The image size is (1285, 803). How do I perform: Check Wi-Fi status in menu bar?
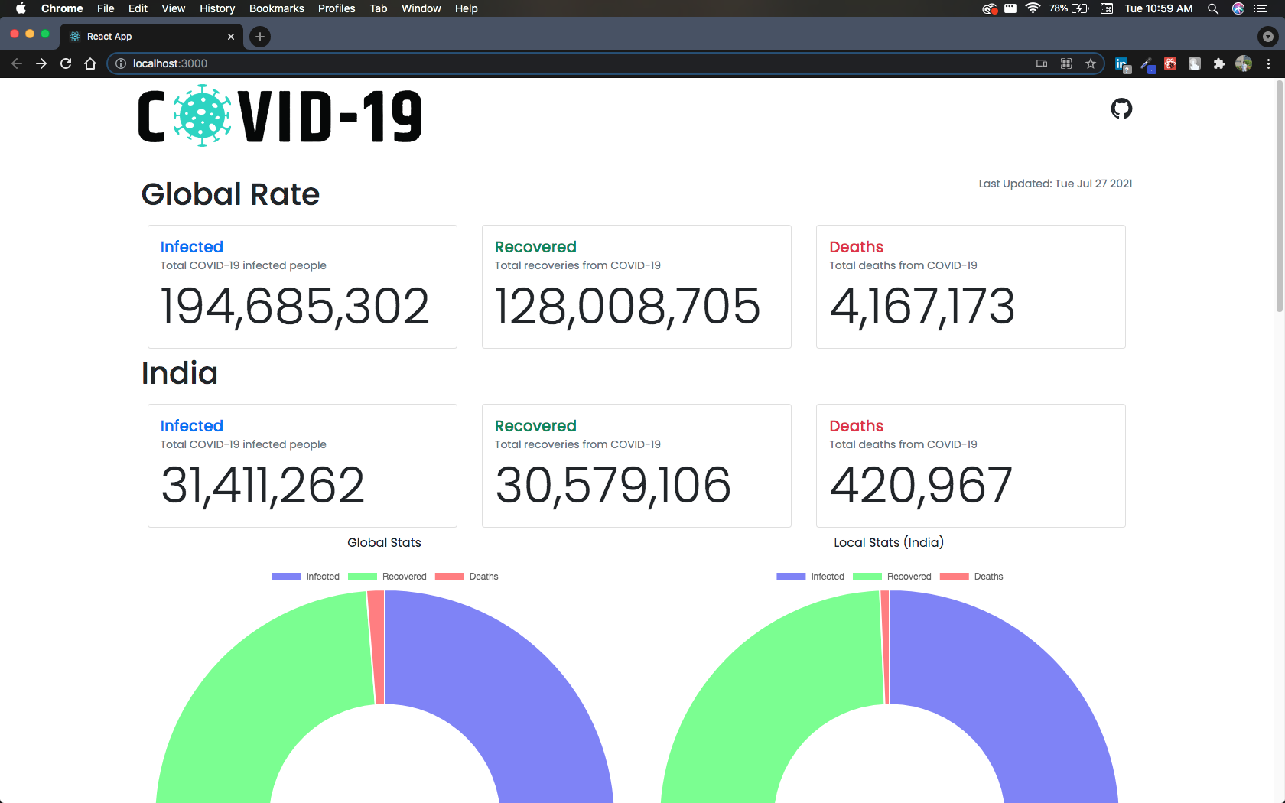click(x=1033, y=8)
